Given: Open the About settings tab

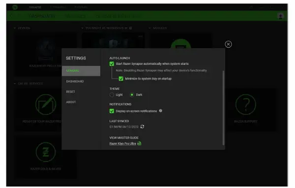Looking at the screenshot, I should (x=71, y=102).
